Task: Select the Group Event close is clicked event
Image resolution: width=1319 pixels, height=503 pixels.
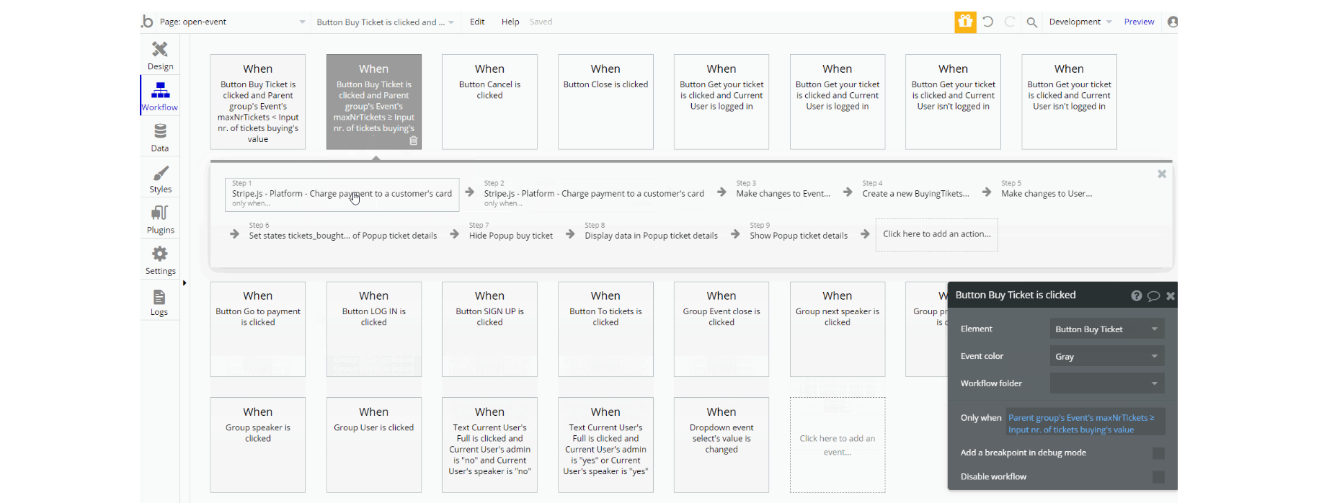Action: 721,329
